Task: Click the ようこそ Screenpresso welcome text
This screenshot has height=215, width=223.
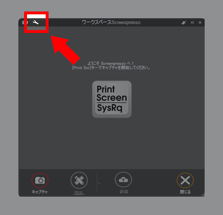Action: tap(110, 63)
